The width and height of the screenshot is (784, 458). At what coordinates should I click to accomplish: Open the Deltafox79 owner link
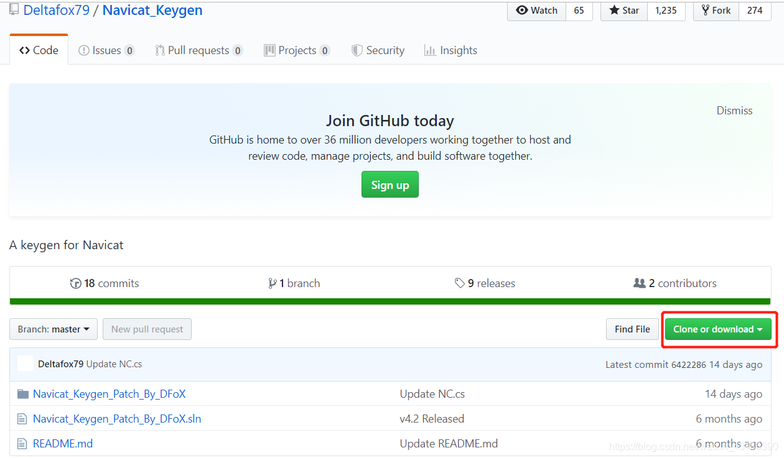57,10
